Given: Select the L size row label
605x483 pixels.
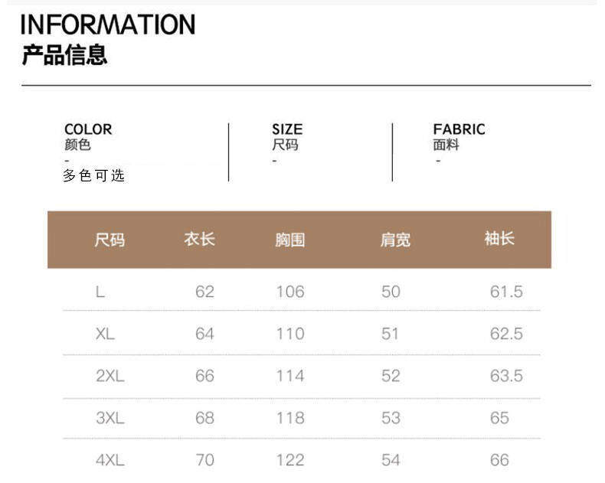Looking at the screenshot, I should click(100, 292).
